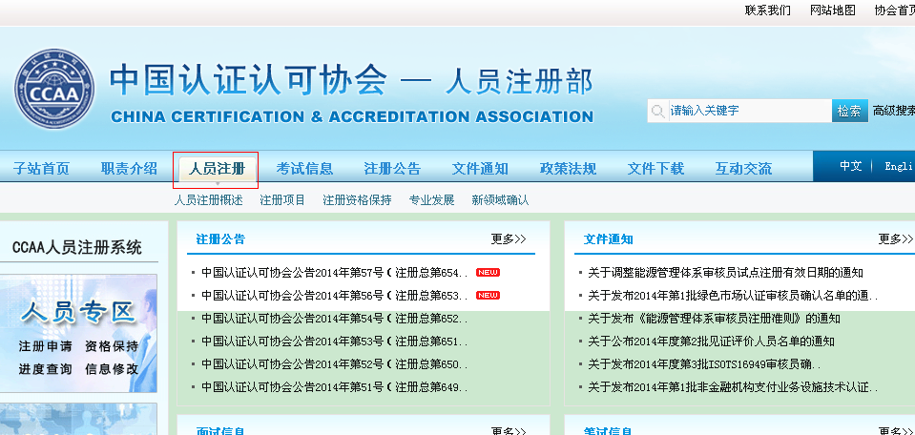
Task: Select the 职责介绍 nav tab
Action: pyautogui.click(x=129, y=169)
